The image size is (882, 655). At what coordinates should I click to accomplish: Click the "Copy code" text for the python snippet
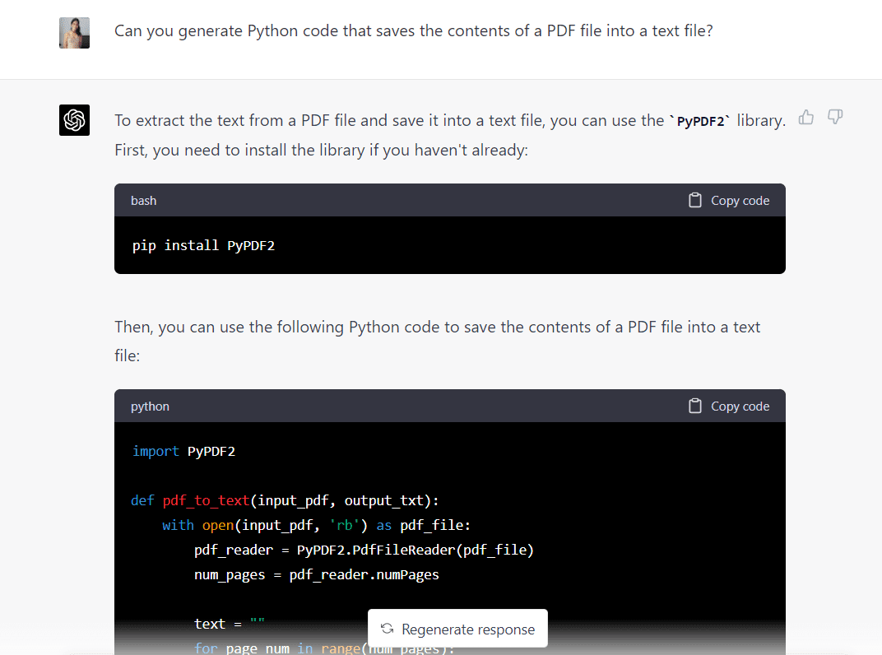pos(740,406)
